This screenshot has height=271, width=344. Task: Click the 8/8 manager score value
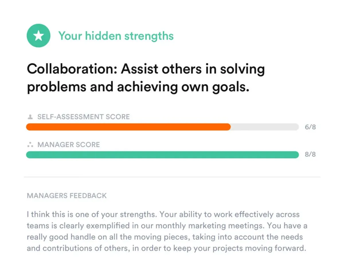tap(310, 155)
